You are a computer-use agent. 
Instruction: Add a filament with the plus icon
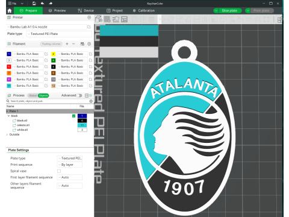point(67,44)
